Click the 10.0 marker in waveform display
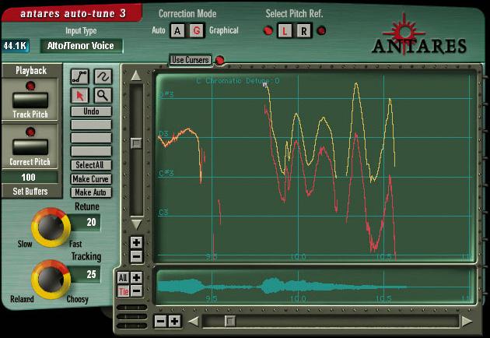 point(298,299)
